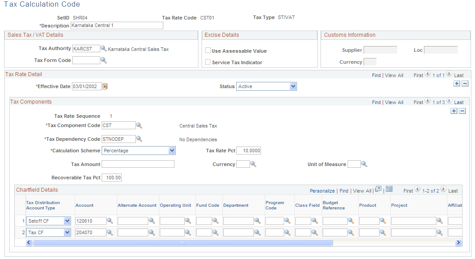Open the Tax Dependency Code lookup
475x259 pixels.
(139, 139)
